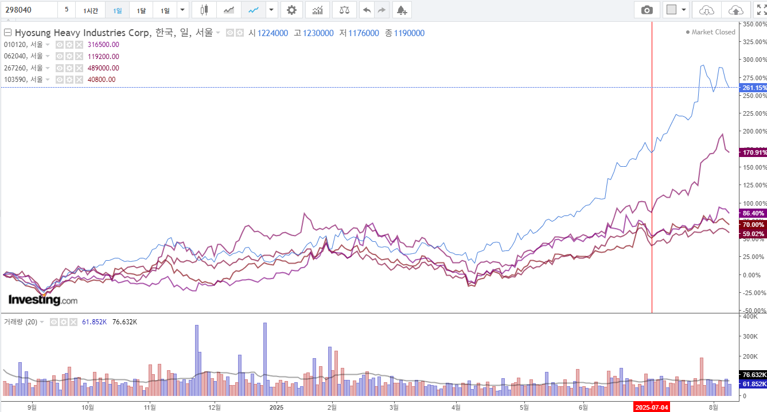Open settings gear for 267260 series
The image size is (767, 412).
tap(69, 68)
